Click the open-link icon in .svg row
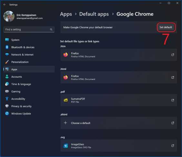 pos(173,146)
